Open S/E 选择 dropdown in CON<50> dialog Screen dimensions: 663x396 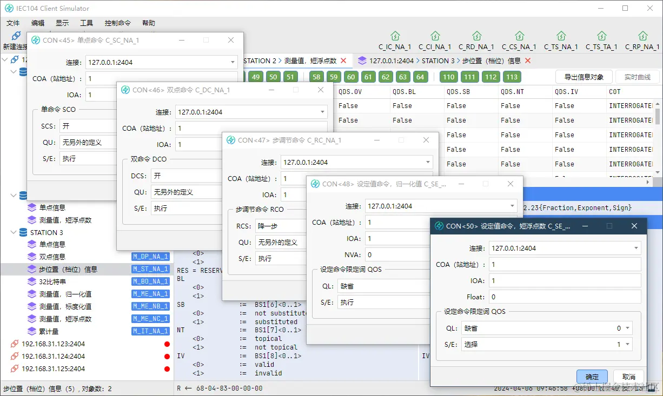click(x=546, y=344)
